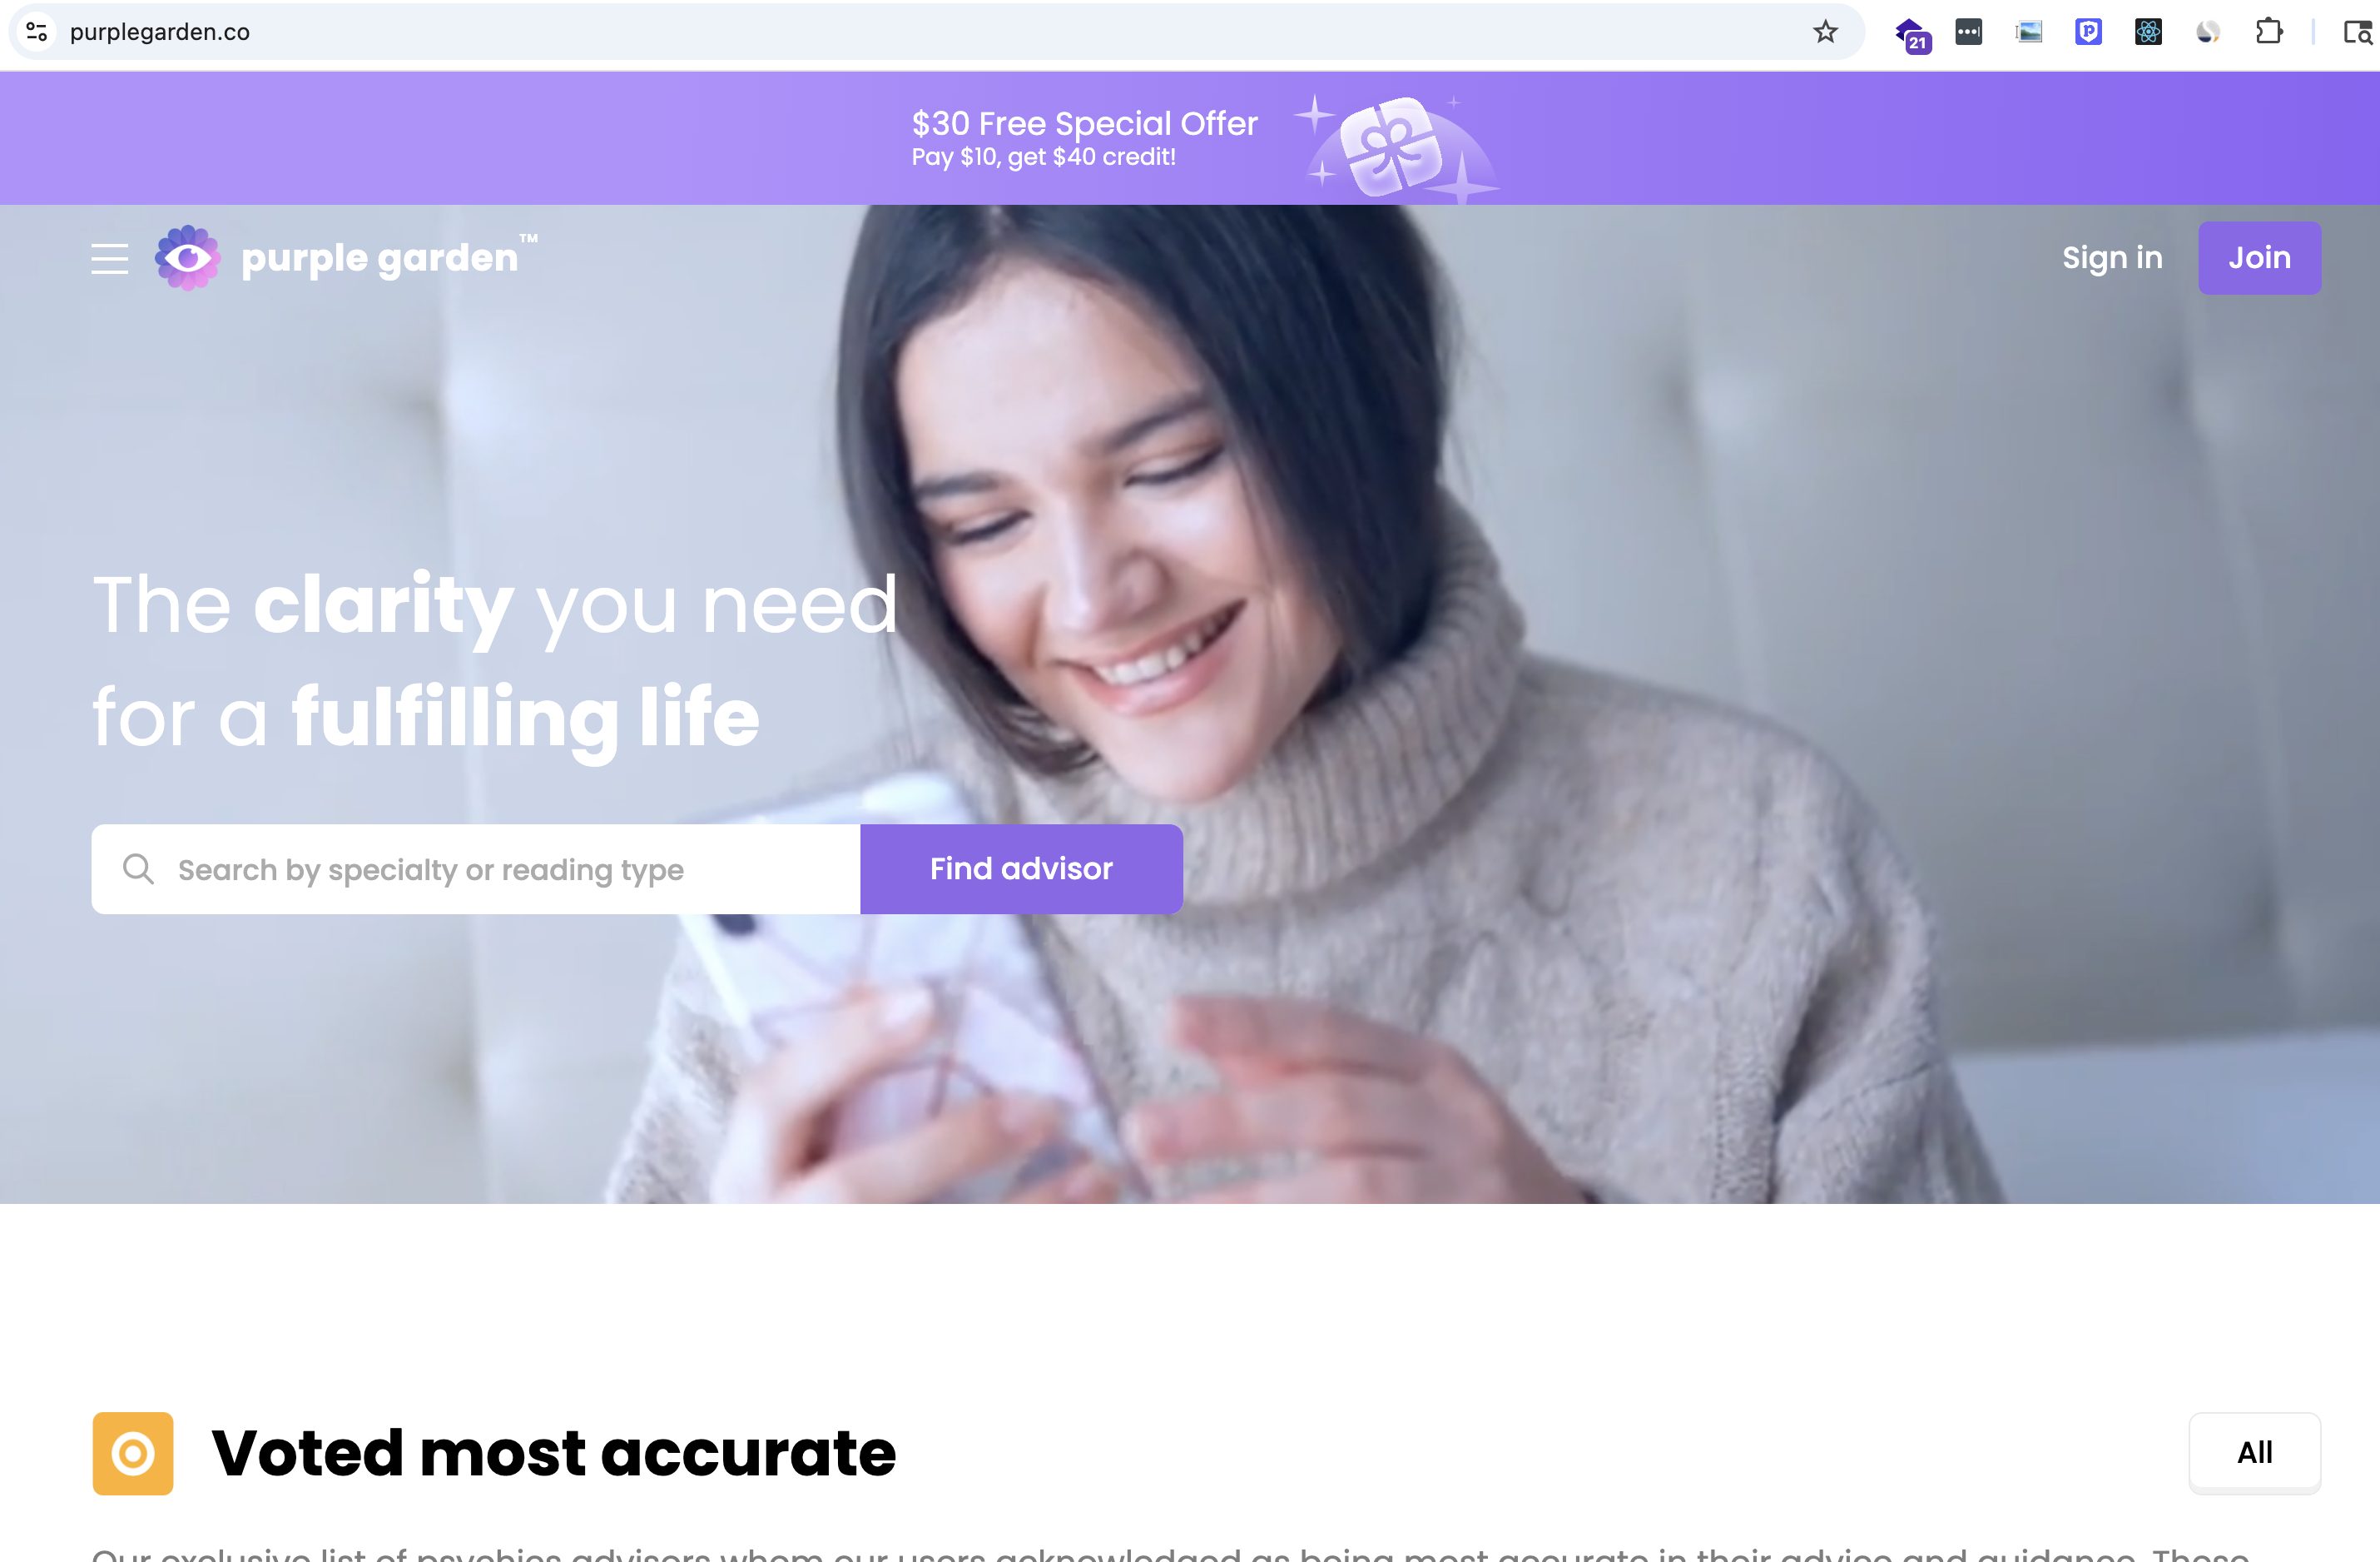
Task: Open the React Developer Tools extension
Action: click(x=2148, y=32)
